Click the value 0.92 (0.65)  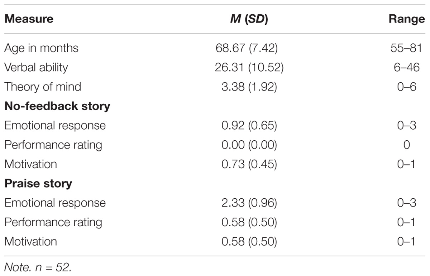249,126
